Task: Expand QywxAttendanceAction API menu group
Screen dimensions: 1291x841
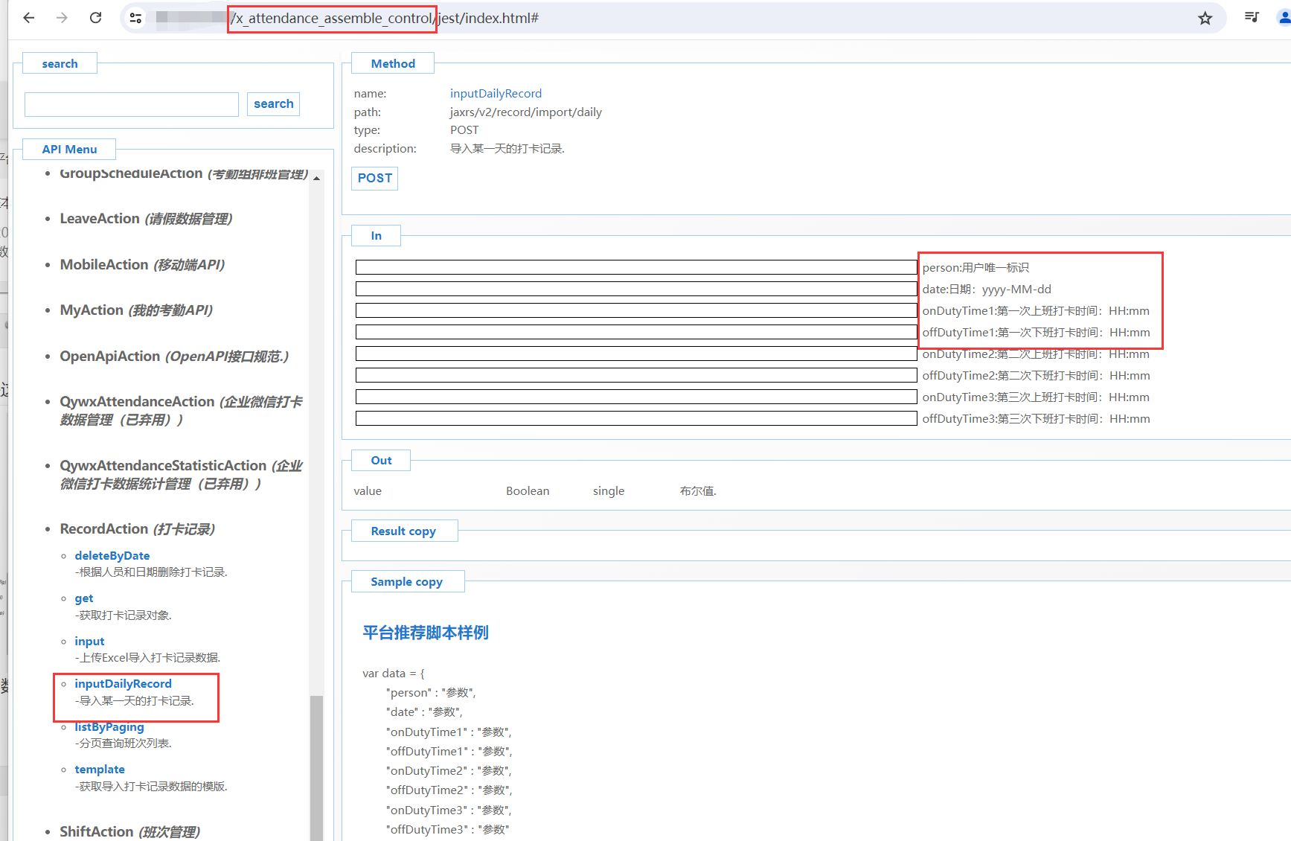Action: [x=181, y=411]
